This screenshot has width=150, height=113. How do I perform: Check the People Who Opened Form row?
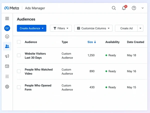(x=19, y=87)
